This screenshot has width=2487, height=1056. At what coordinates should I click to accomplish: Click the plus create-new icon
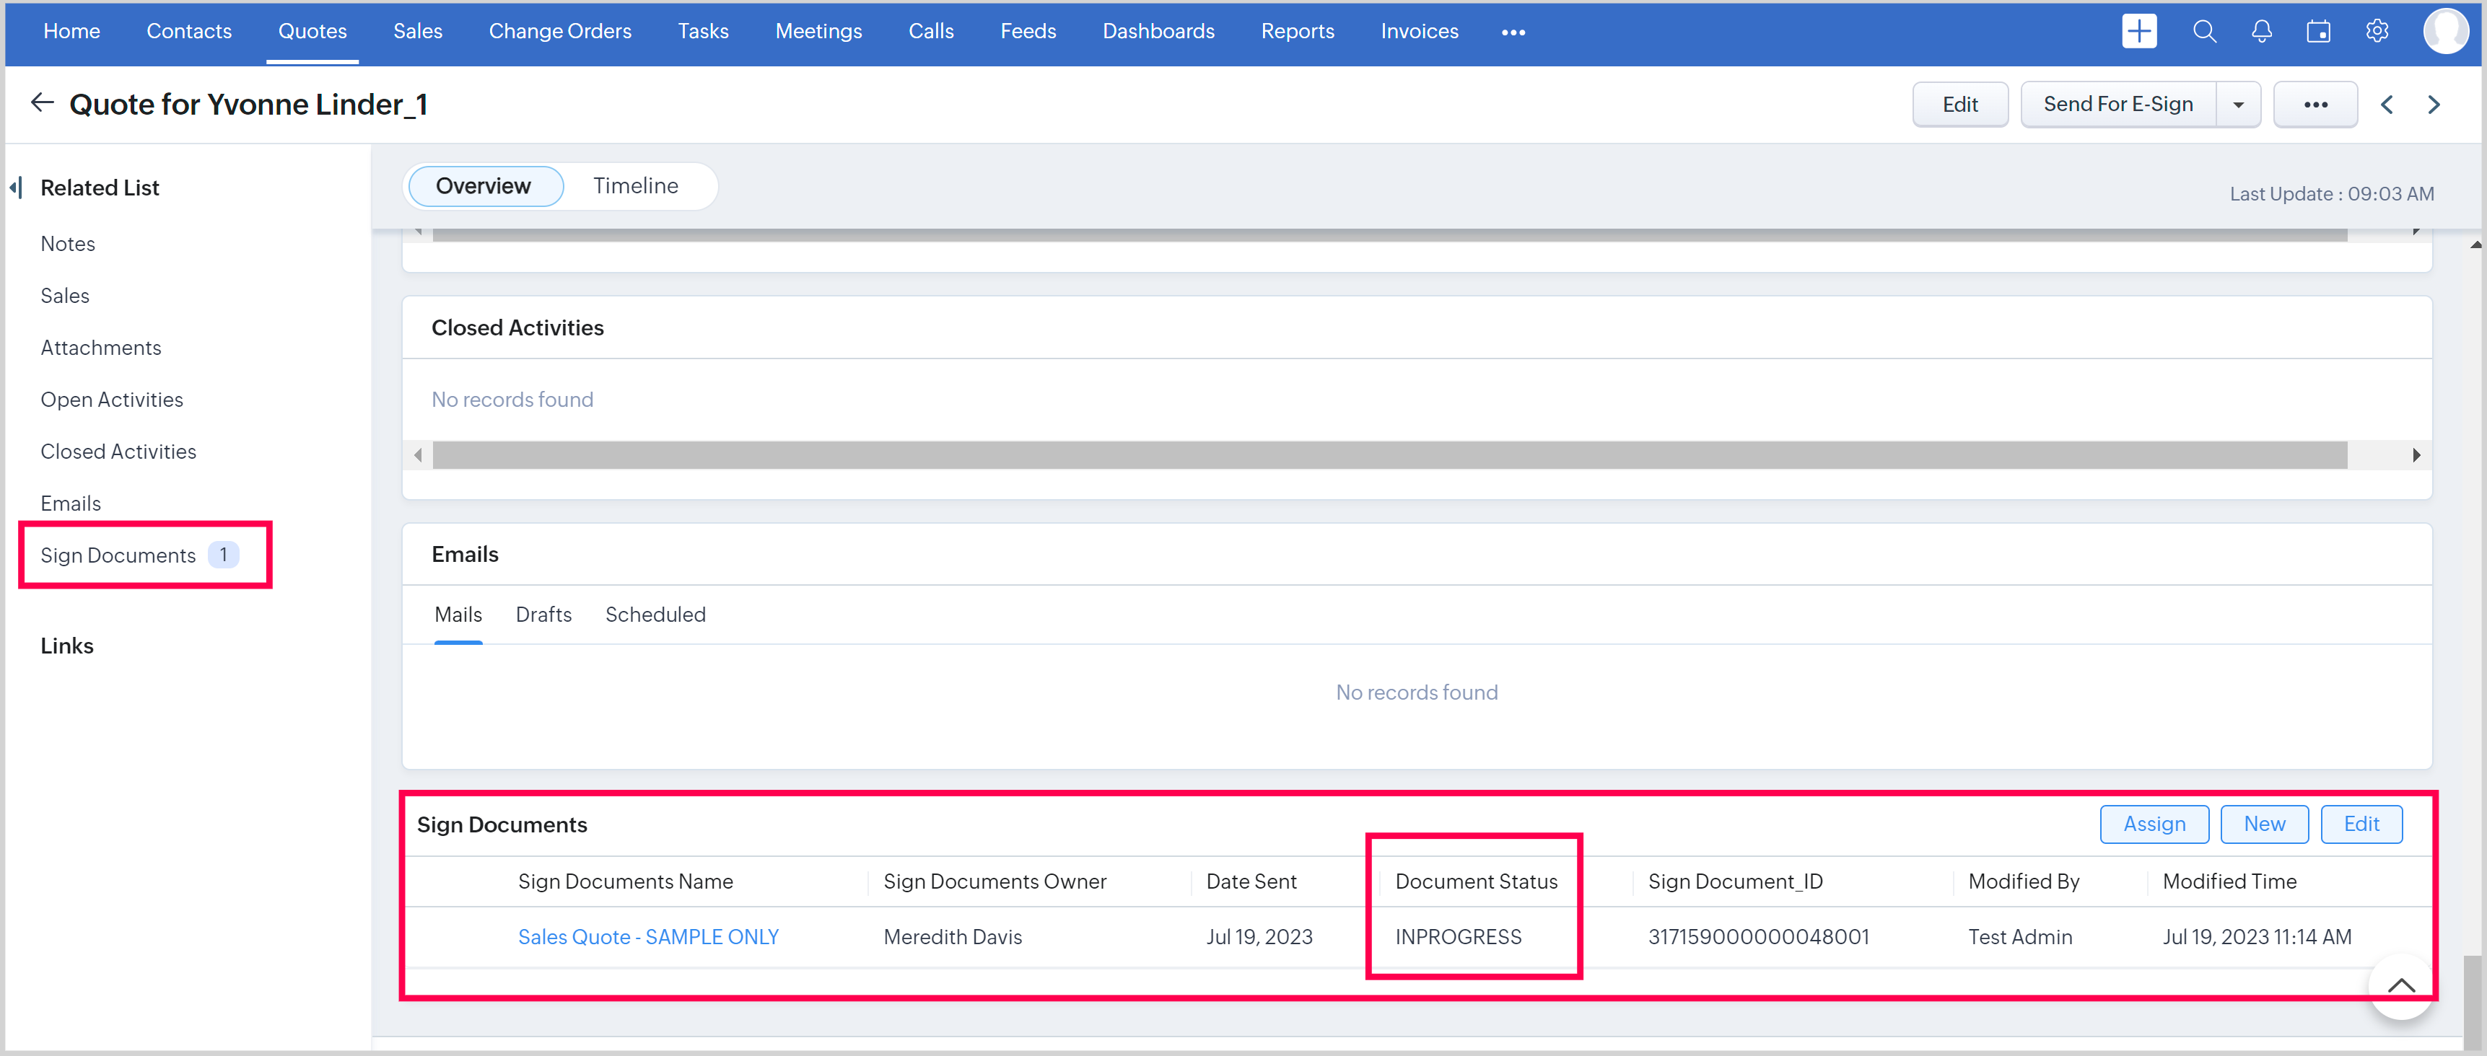coord(2138,31)
